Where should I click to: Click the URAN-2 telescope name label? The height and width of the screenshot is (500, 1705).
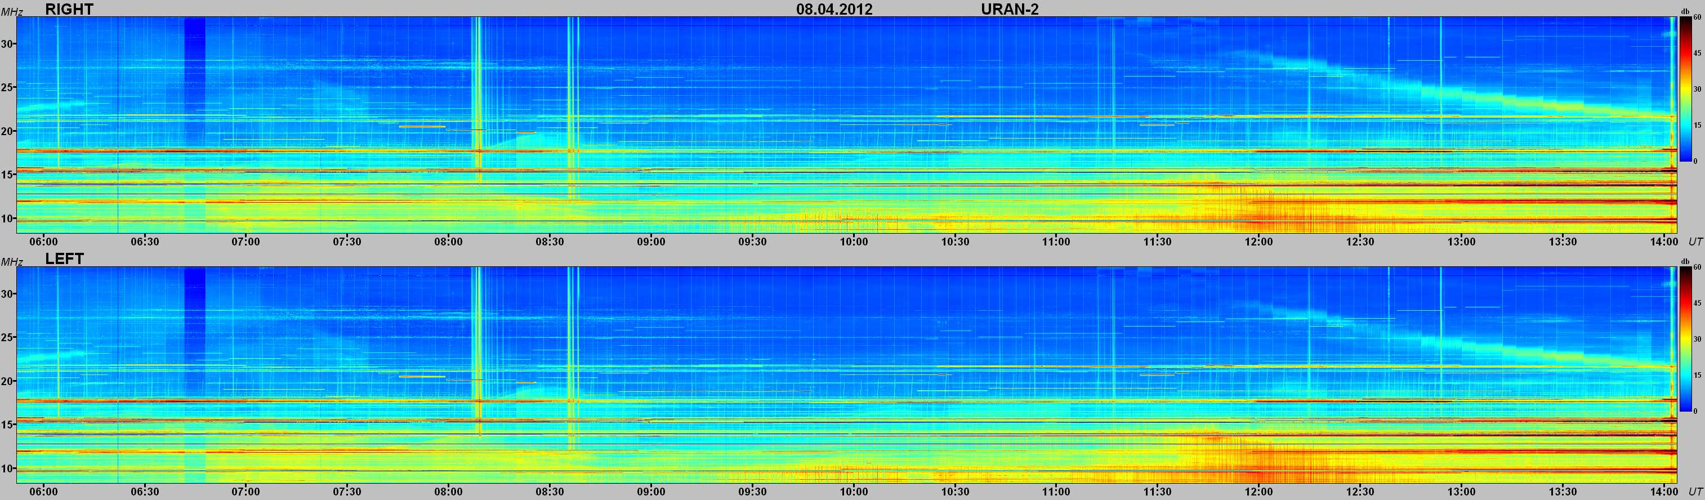[x=1010, y=9]
